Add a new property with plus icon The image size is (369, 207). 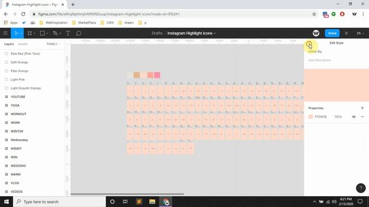(x=362, y=108)
